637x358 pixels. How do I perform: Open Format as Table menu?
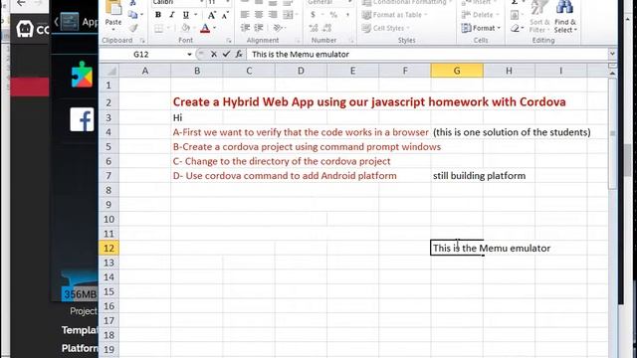pyautogui.click(x=394, y=15)
